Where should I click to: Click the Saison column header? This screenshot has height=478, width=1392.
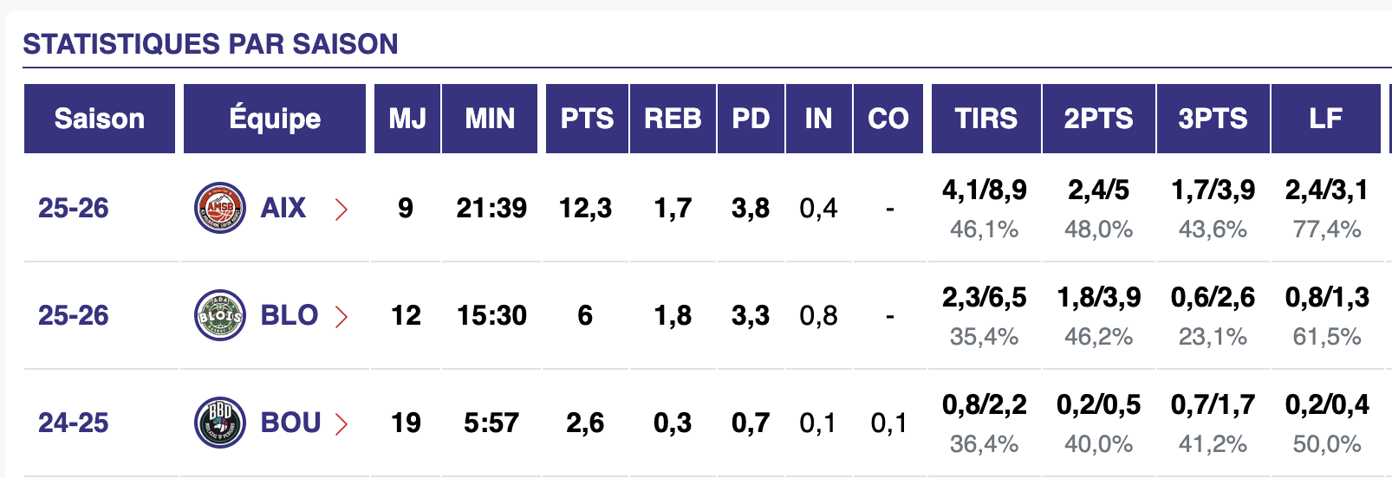(100, 119)
